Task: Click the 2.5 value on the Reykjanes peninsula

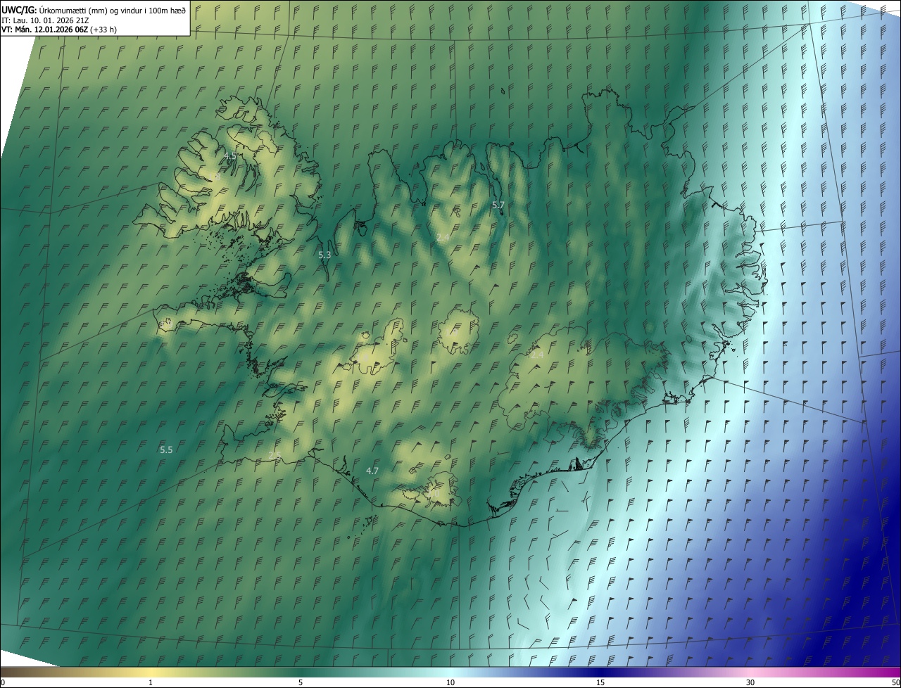Action: (x=275, y=457)
